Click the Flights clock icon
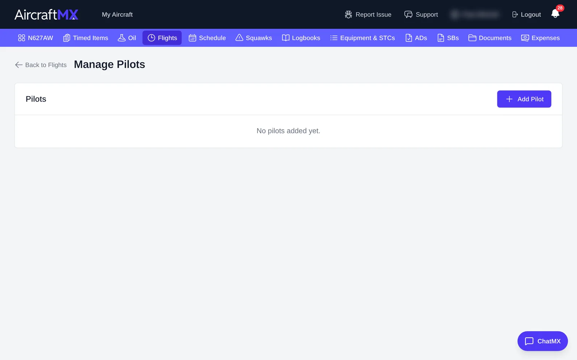Image resolution: width=577 pixels, height=360 pixels. (151, 38)
